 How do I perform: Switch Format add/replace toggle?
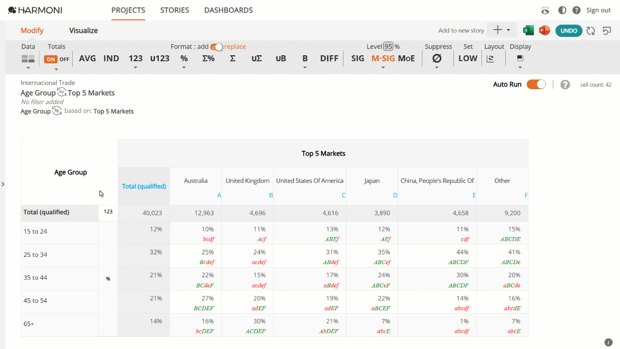(x=217, y=47)
